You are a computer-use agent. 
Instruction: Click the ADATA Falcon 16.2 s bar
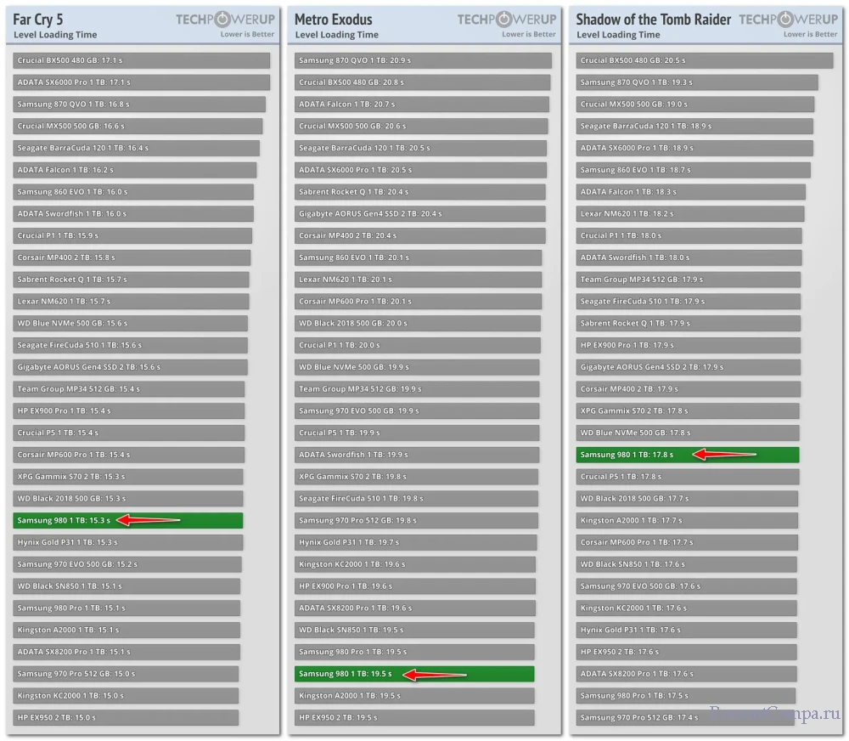point(135,170)
